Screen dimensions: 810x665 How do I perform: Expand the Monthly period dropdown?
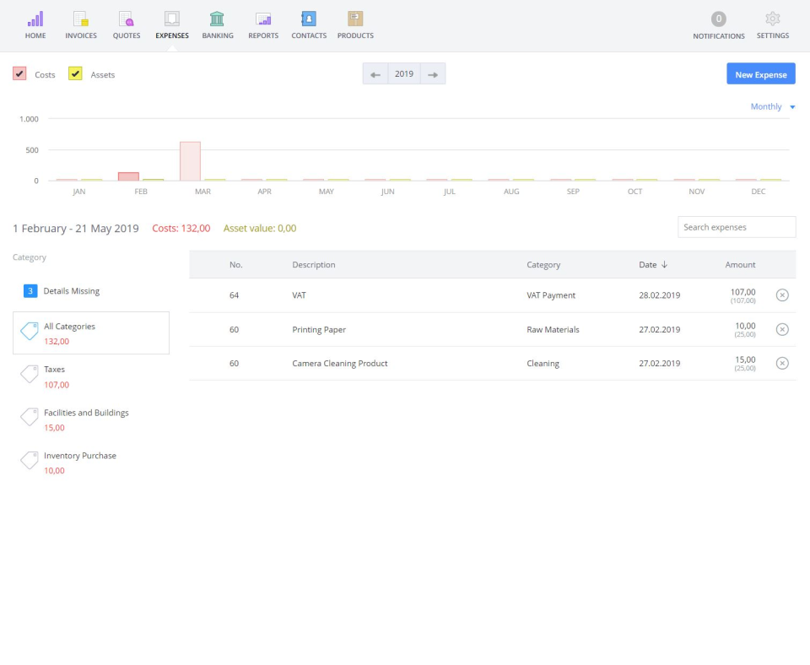[772, 107]
